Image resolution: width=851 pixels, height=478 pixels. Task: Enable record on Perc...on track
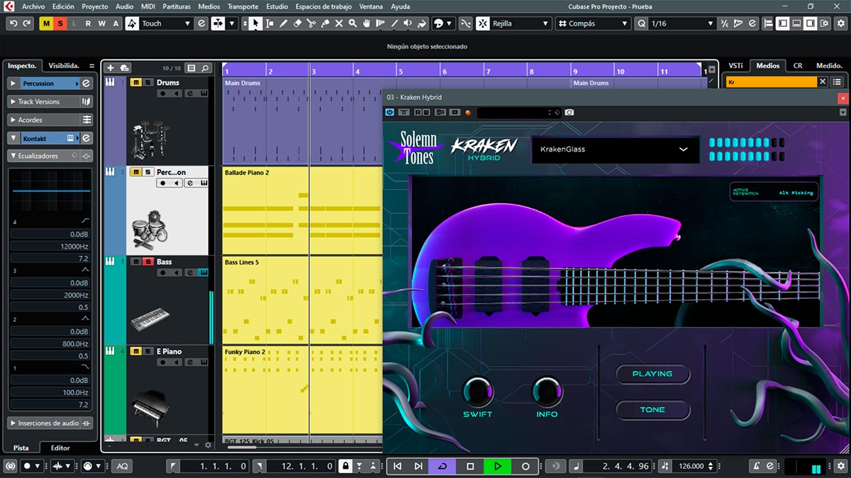(162, 183)
